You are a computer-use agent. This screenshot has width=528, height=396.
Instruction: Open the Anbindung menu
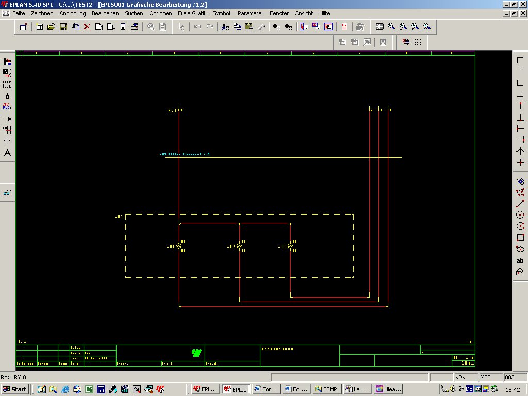pos(72,13)
